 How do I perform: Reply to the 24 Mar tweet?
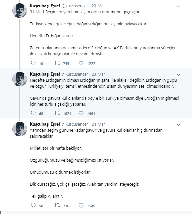point(33,205)
